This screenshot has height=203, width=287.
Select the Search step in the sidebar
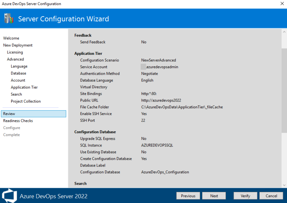[x=16, y=94]
